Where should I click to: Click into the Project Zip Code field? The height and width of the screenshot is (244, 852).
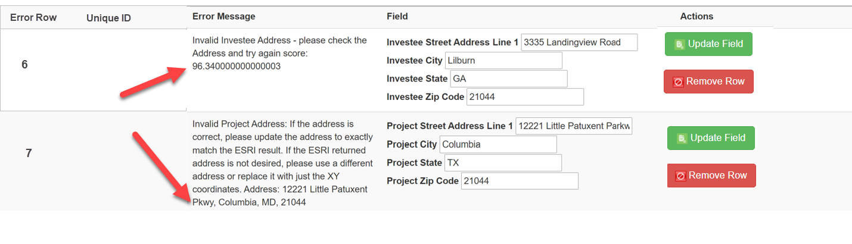tap(520, 181)
